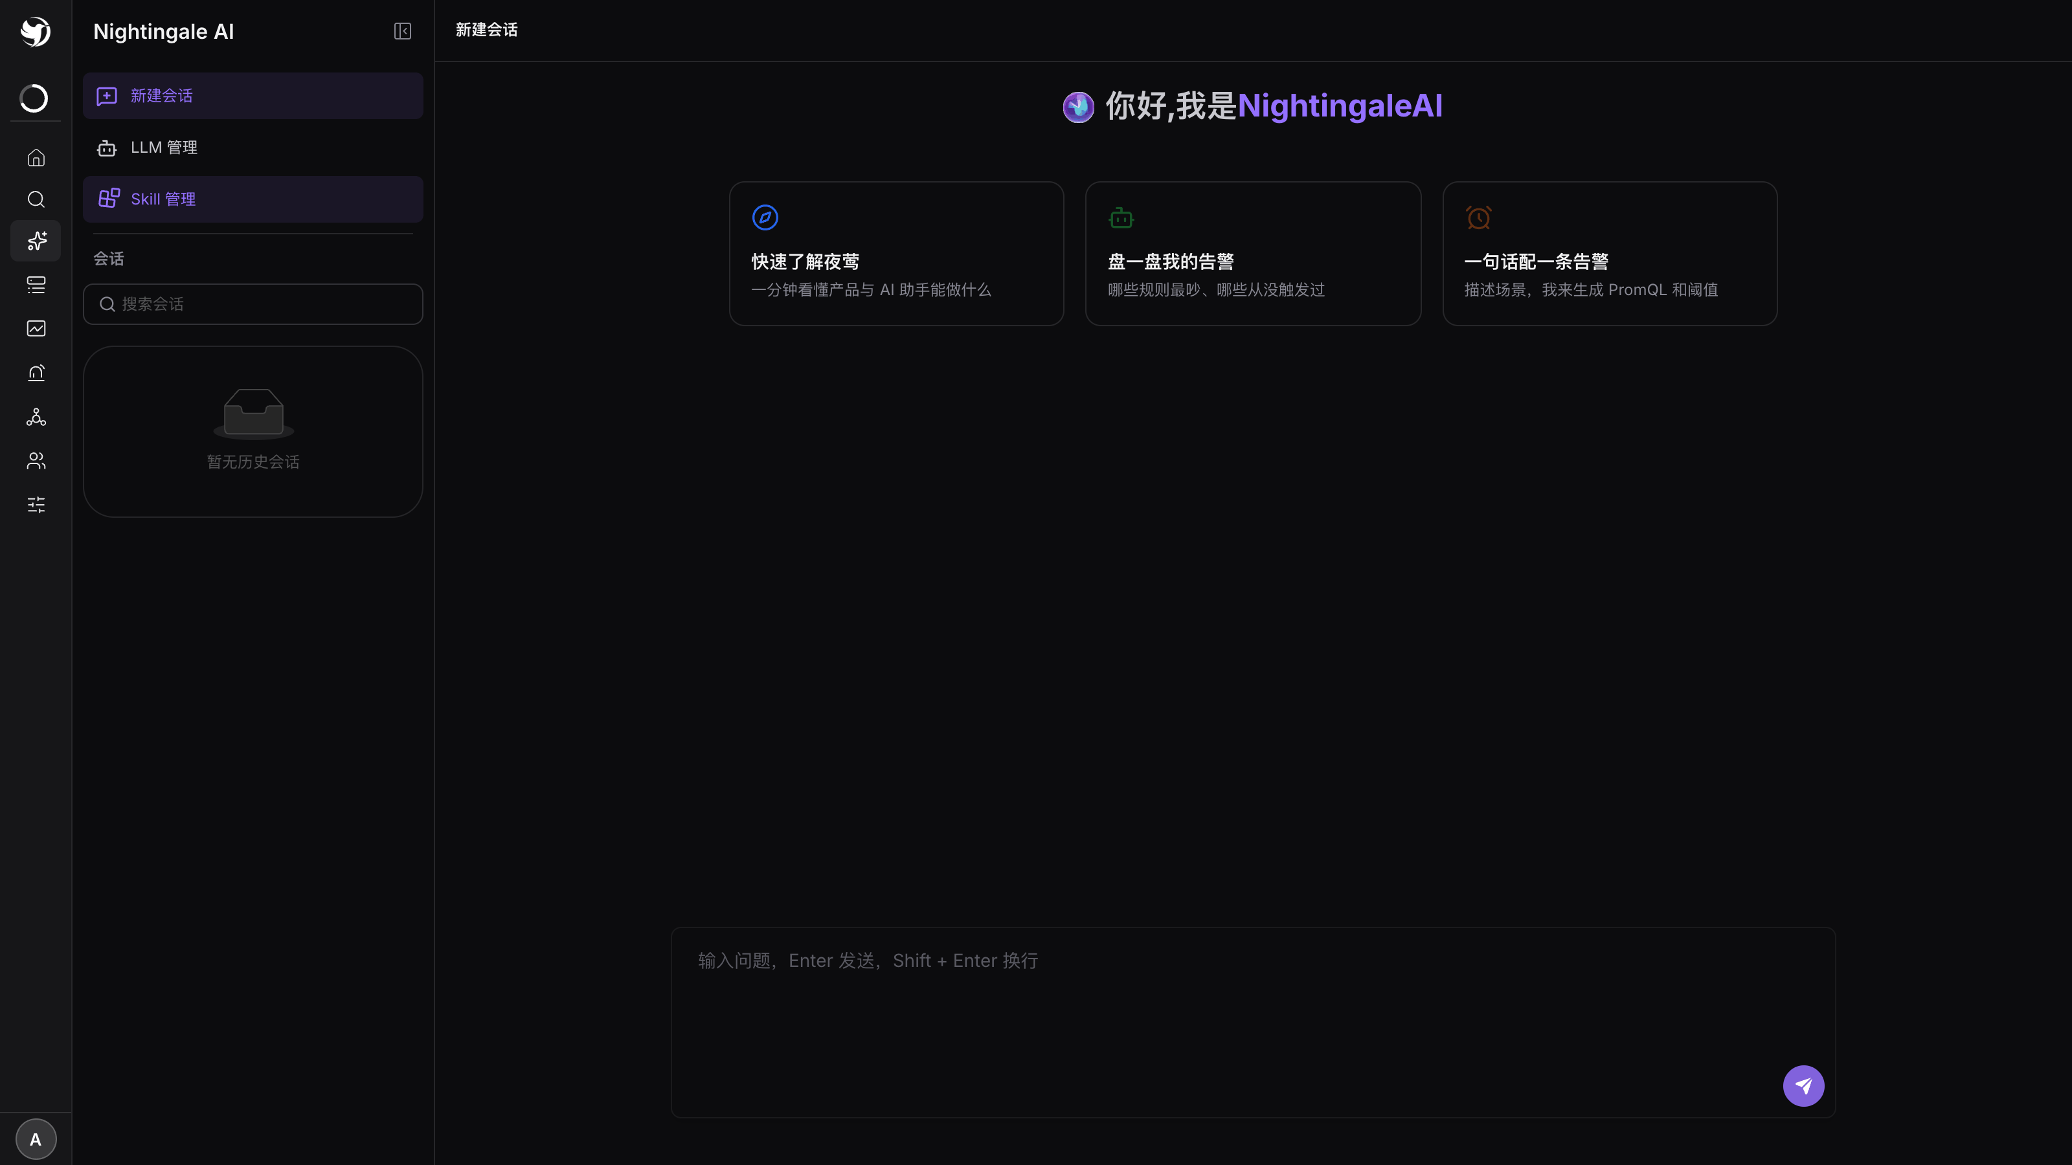Click the circular loading ring icon
Image resolution: width=2072 pixels, height=1165 pixels.
coord(34,98)
